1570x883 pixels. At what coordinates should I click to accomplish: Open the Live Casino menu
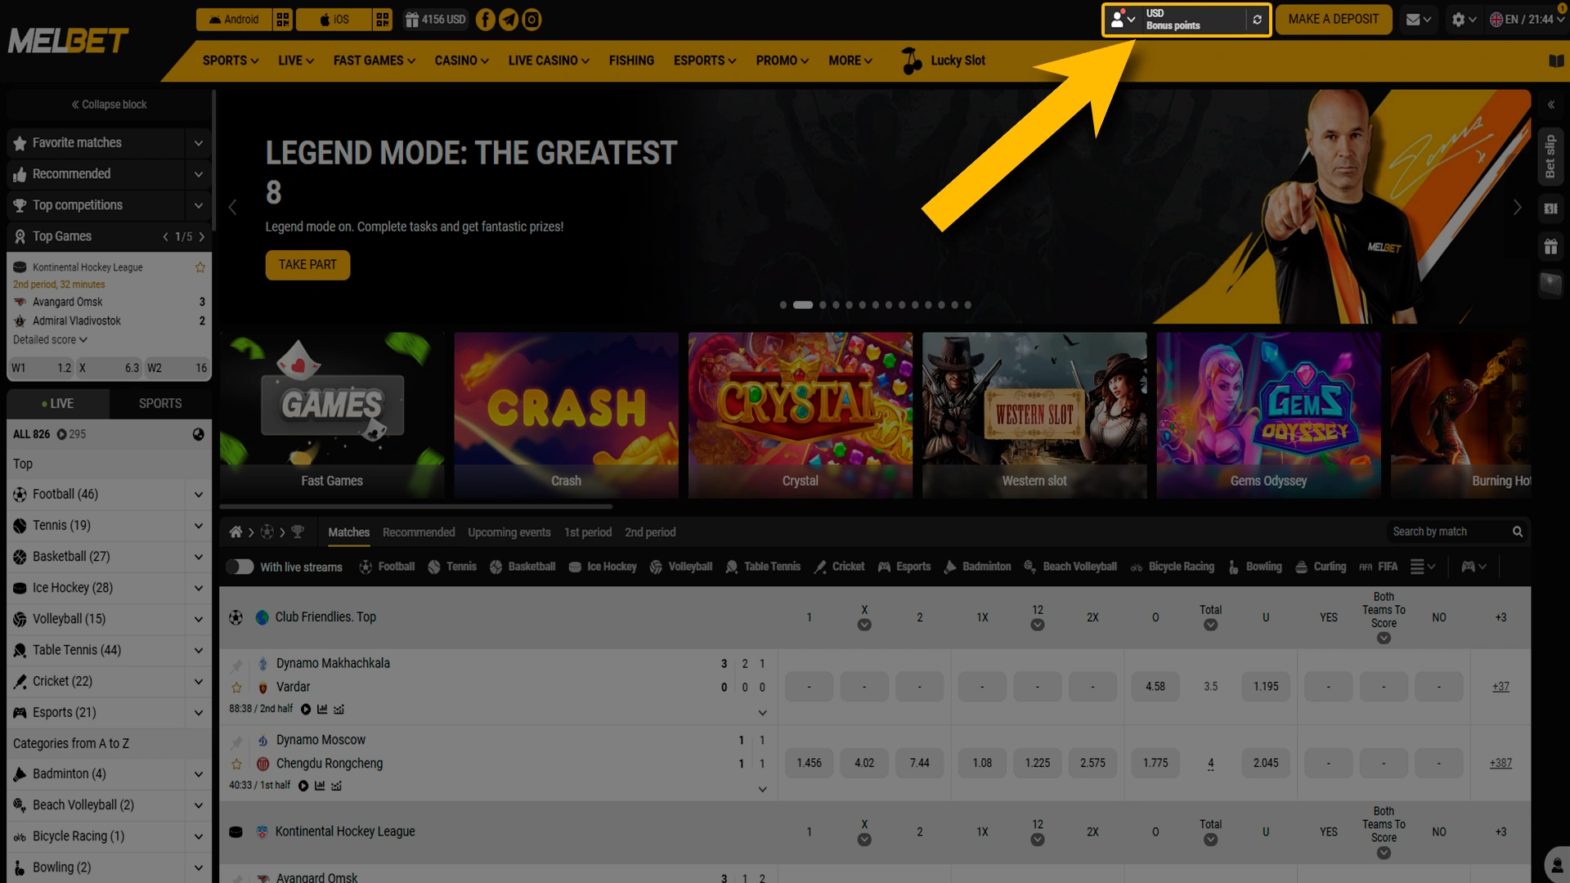coord(549,61)
